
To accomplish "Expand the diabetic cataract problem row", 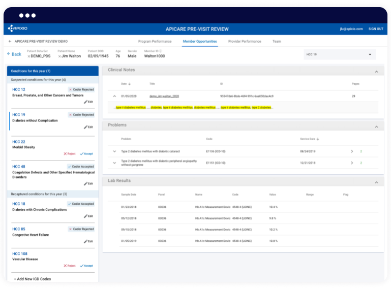I will click(x=114, y=151).
